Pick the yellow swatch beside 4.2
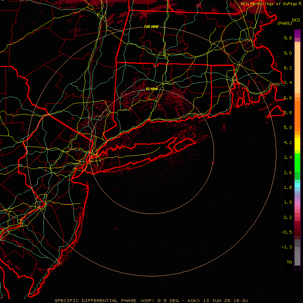The height and width of the screenshot is (303, 303). pos(297,144)
